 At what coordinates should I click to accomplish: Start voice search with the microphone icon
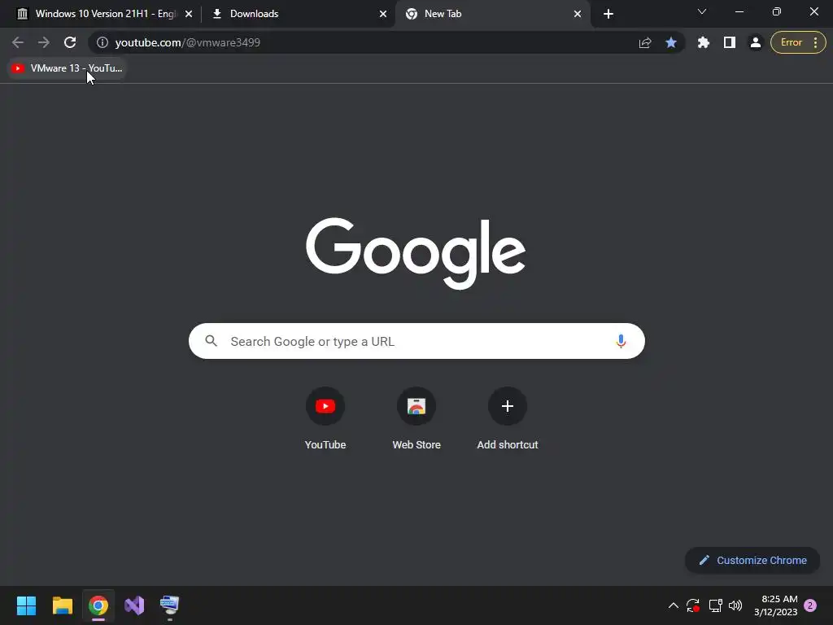click(621, 341)
